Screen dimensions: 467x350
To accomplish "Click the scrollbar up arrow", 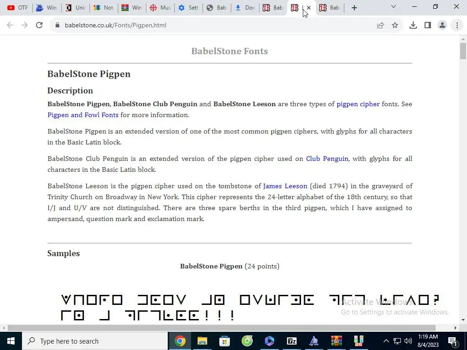I will point(463,39).
